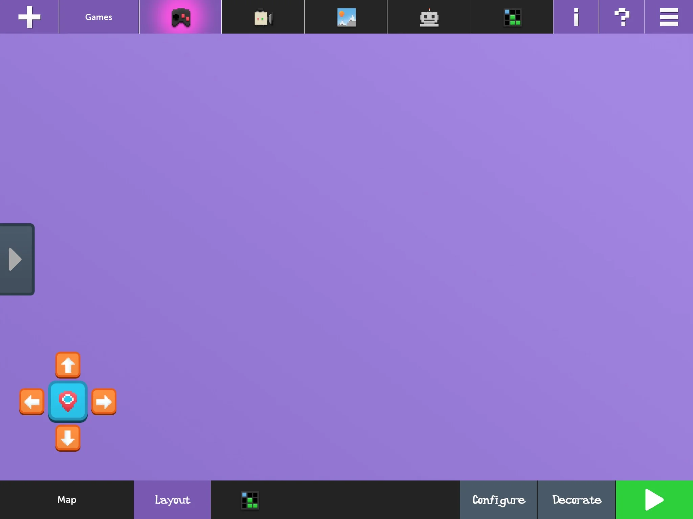The height and width of the screenshot is (519, 693).
Task: Click the plus add icon
Action: click(x=29, y=17)
